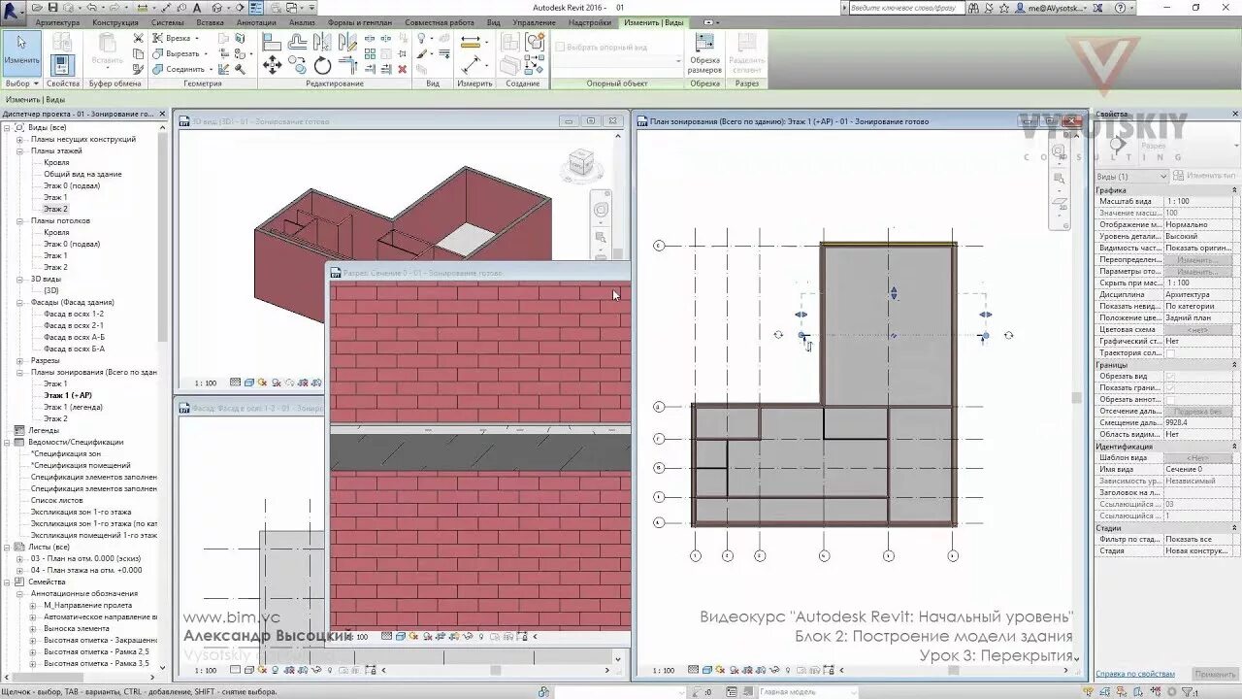This screenshot has width=1242, height=699.
Task: Select the Move tool with four arrows
Action: click(x=273, y=65)
